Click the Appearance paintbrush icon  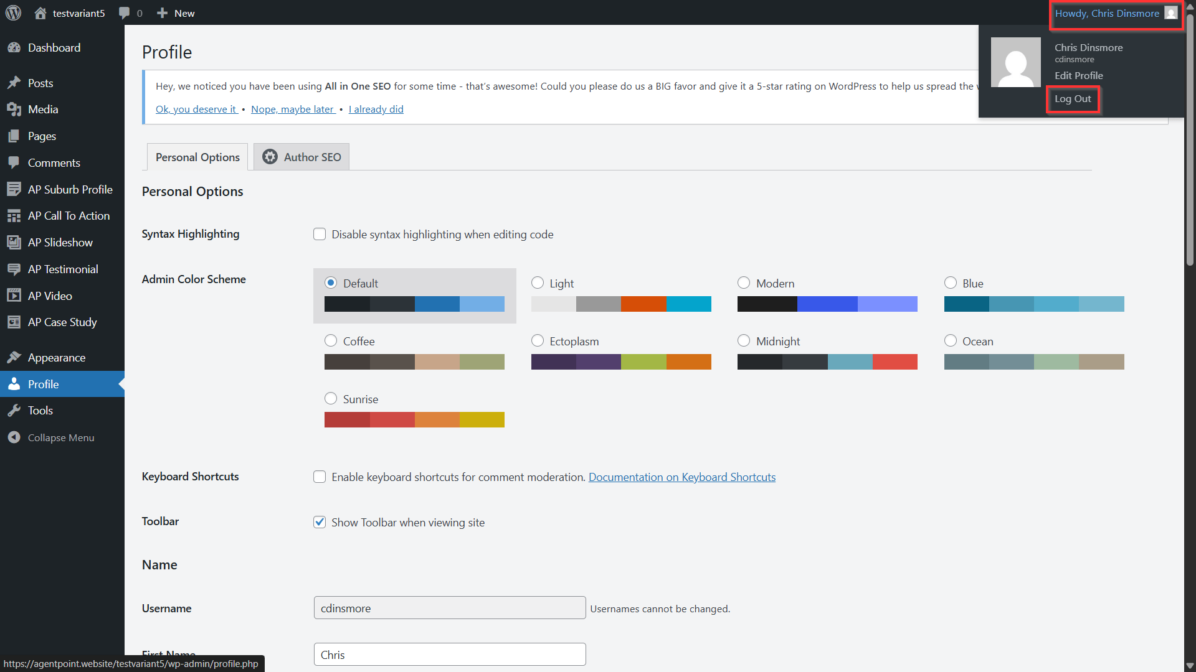click(14, 357)
